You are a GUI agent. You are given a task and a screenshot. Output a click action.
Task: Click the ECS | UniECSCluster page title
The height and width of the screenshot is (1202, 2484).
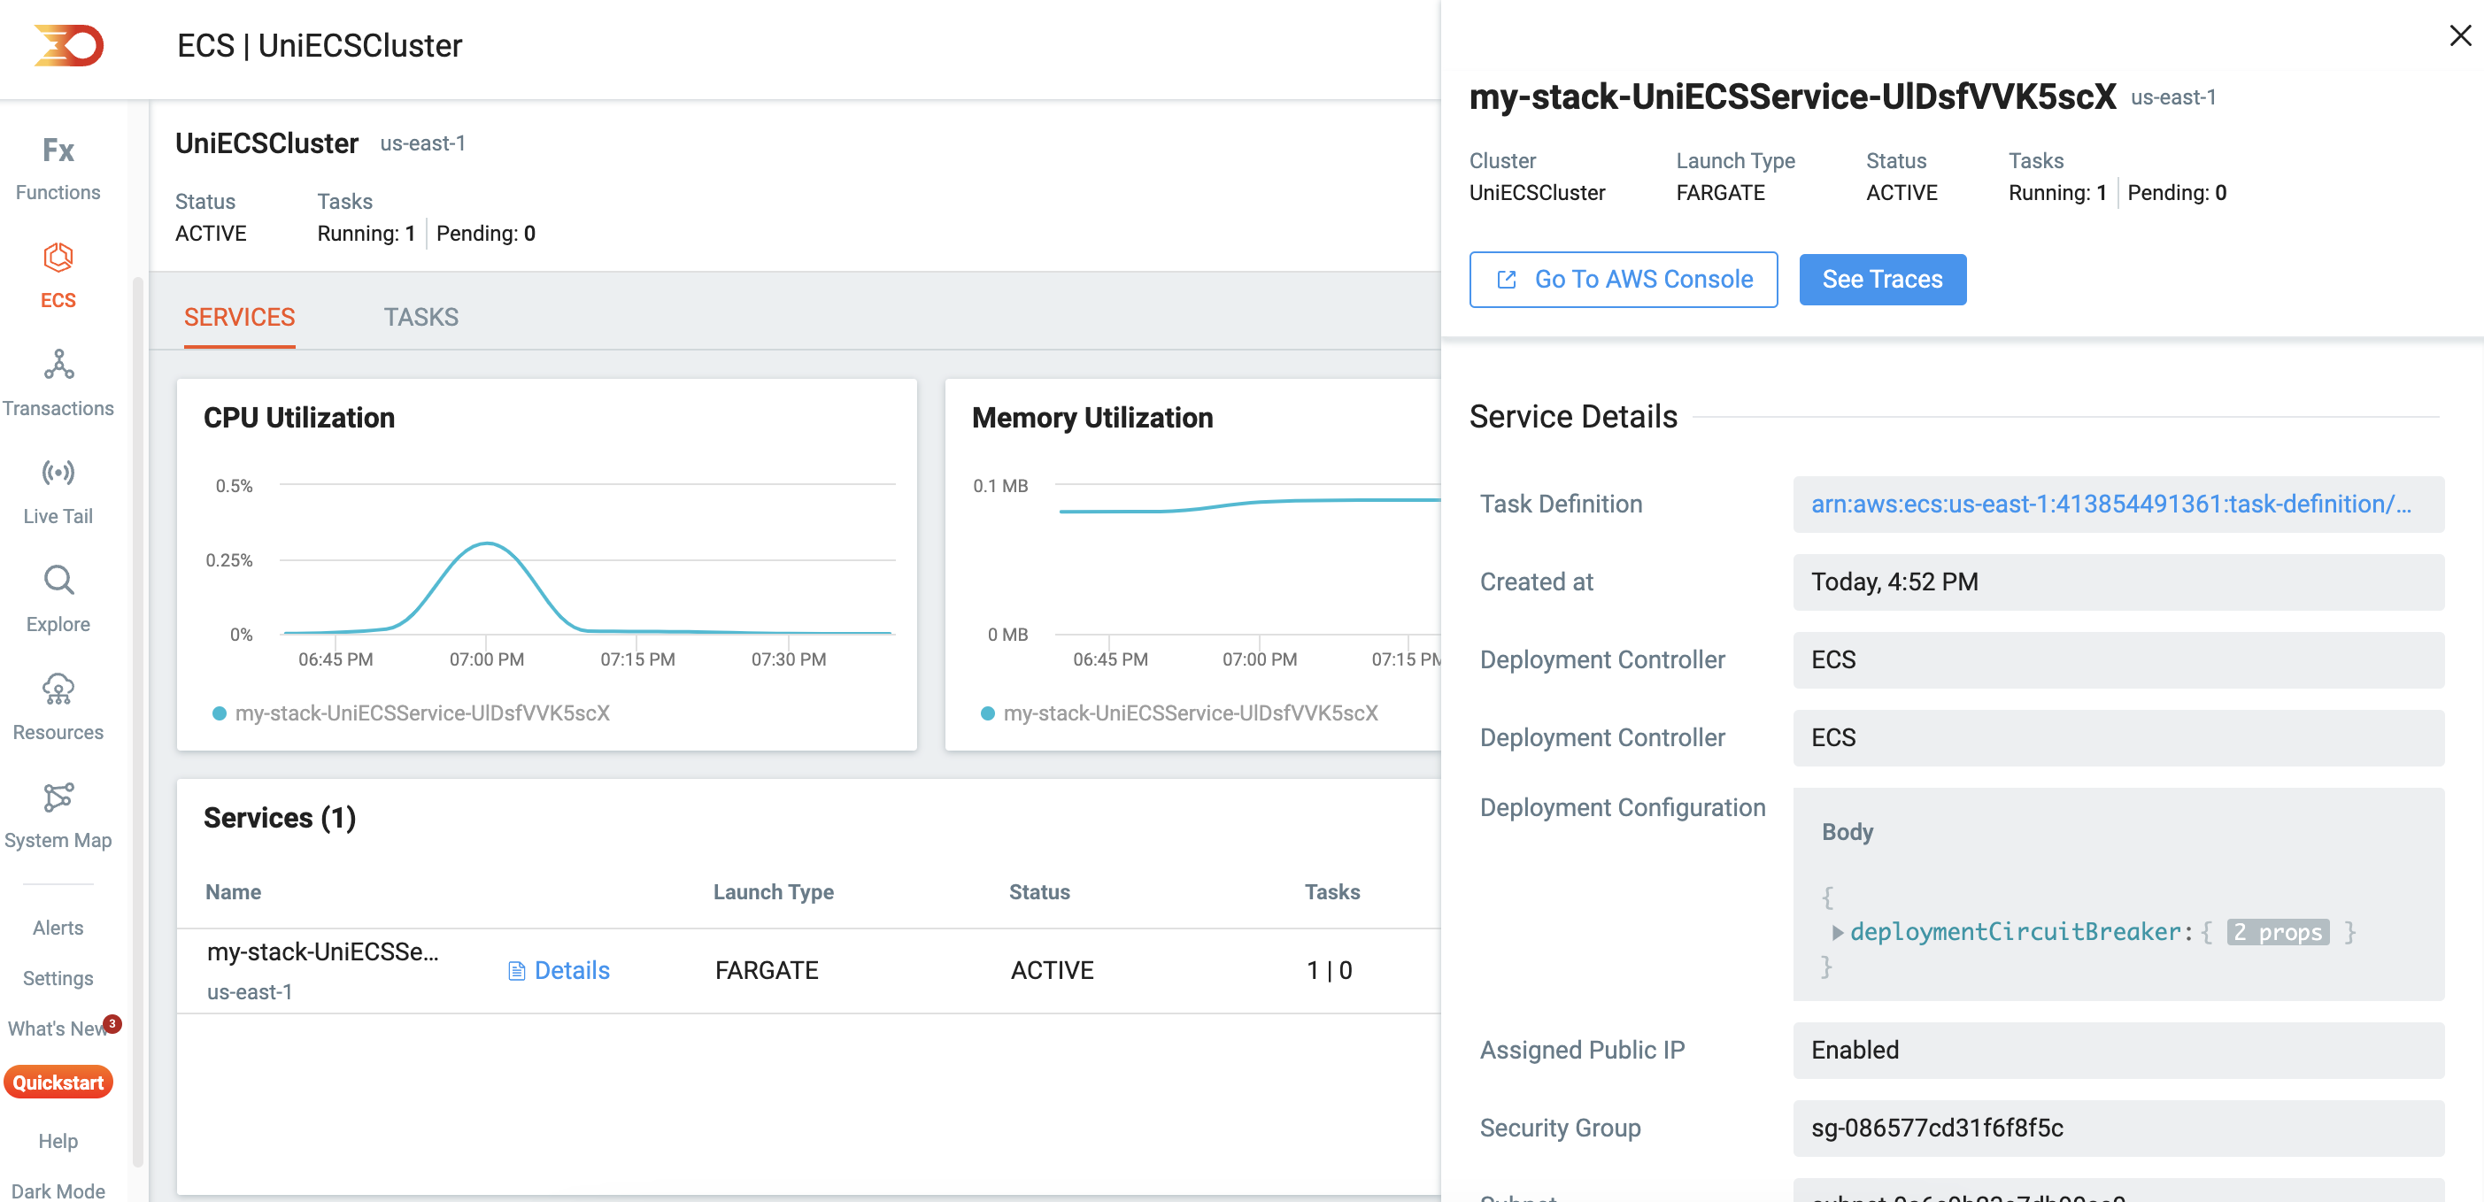320,45
